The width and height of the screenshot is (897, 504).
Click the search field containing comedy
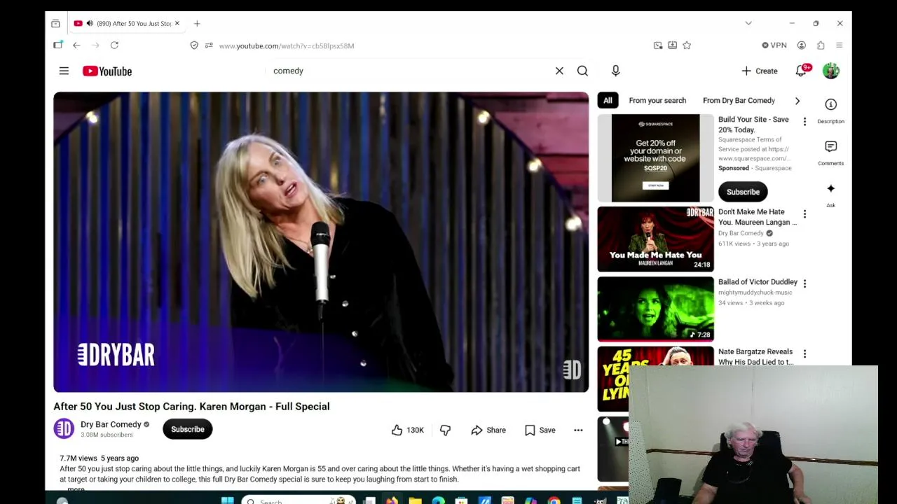(410, 71)
